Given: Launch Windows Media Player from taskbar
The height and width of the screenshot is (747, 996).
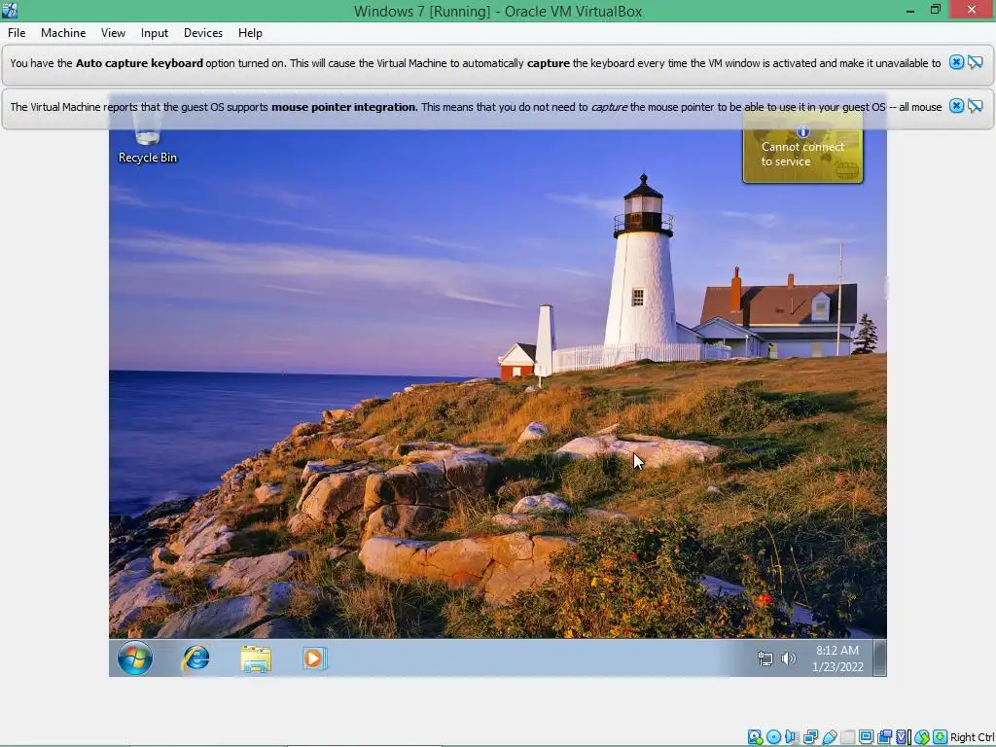Looking at the screenshot, I should pos(314,658).
